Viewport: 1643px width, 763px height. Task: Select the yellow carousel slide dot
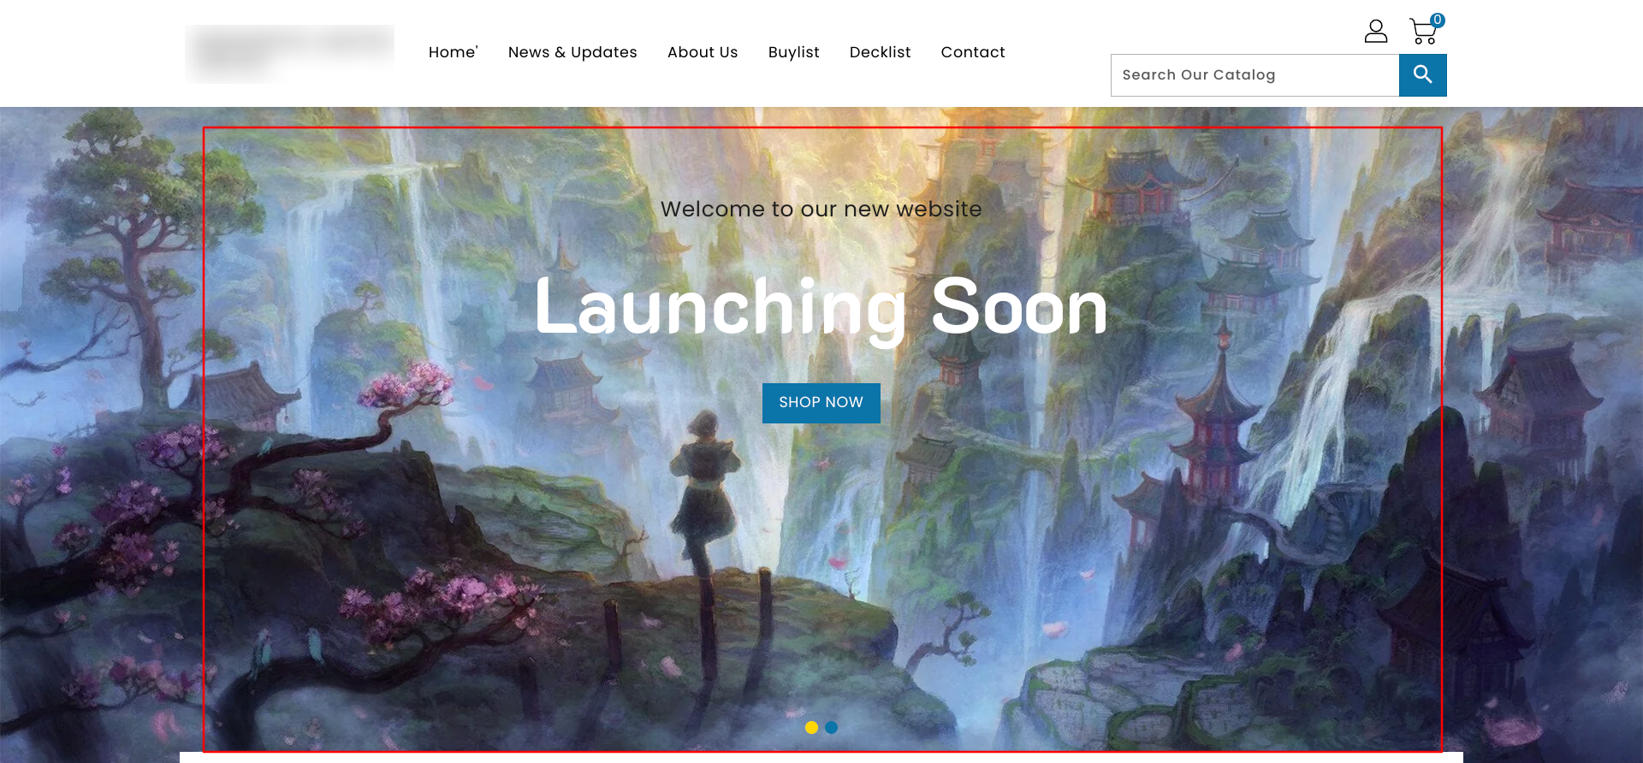click(x=811, y=727)
